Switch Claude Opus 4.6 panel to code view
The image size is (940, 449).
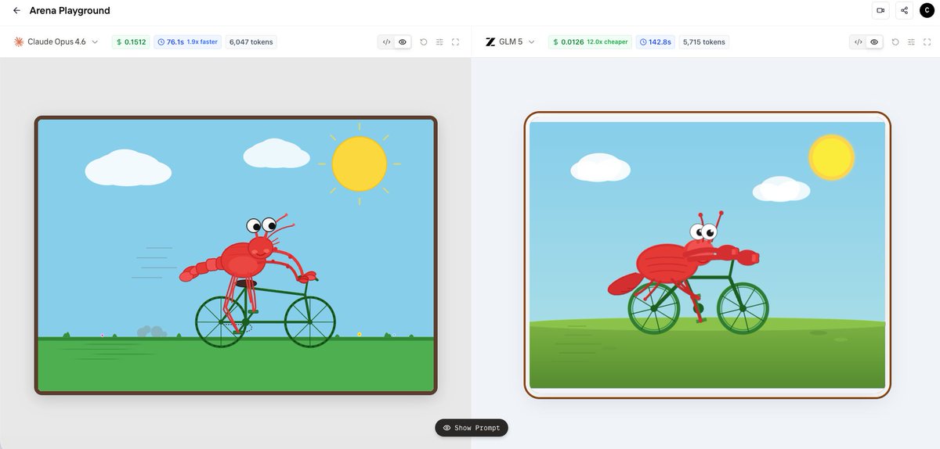(x=386, y=42)
